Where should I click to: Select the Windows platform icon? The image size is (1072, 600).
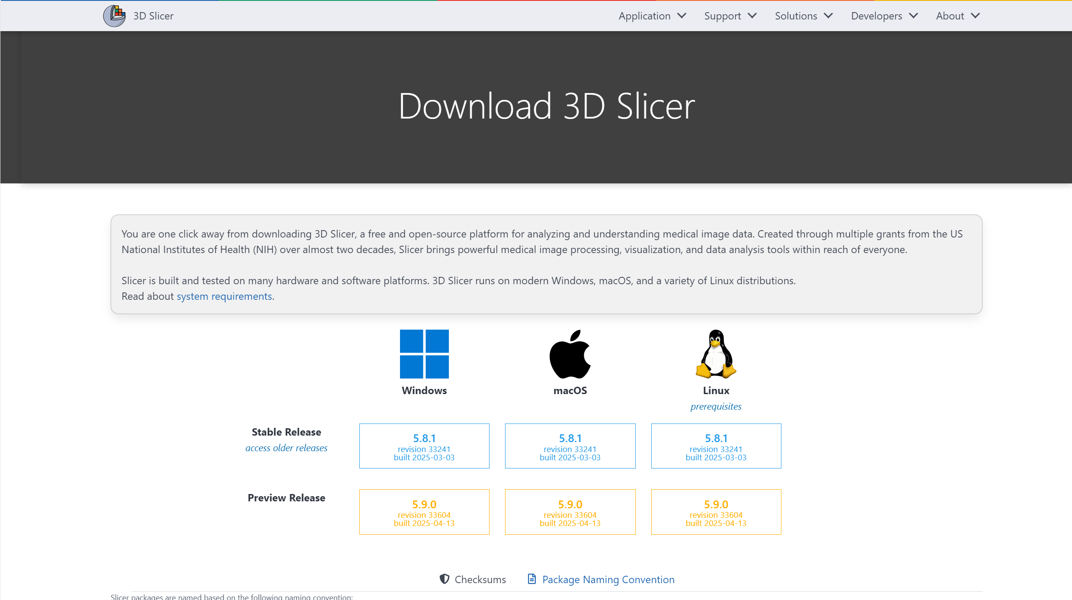click(424, 354)
